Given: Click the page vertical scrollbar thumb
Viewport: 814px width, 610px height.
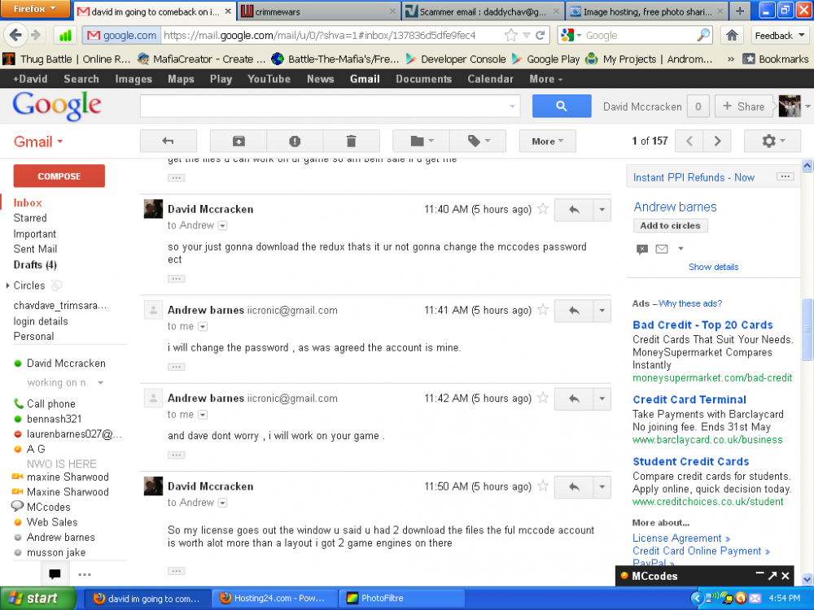Looking at the screenshot, I should coord(807,329).
